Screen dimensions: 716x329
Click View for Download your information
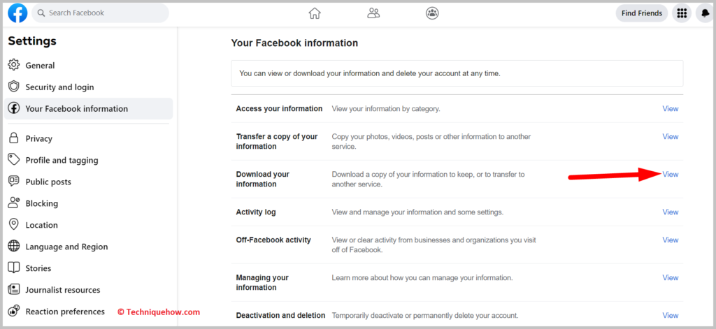coord(671,175)
